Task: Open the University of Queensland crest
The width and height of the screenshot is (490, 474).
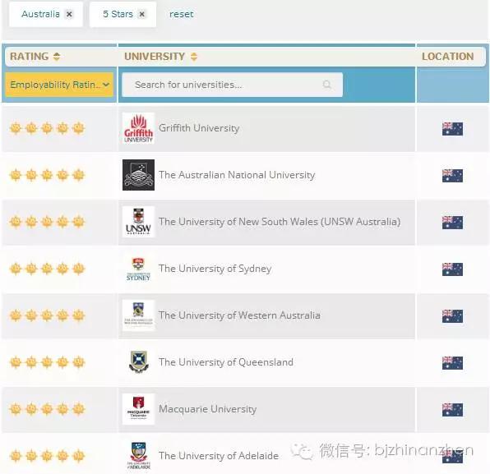Action: pos(139,362)
